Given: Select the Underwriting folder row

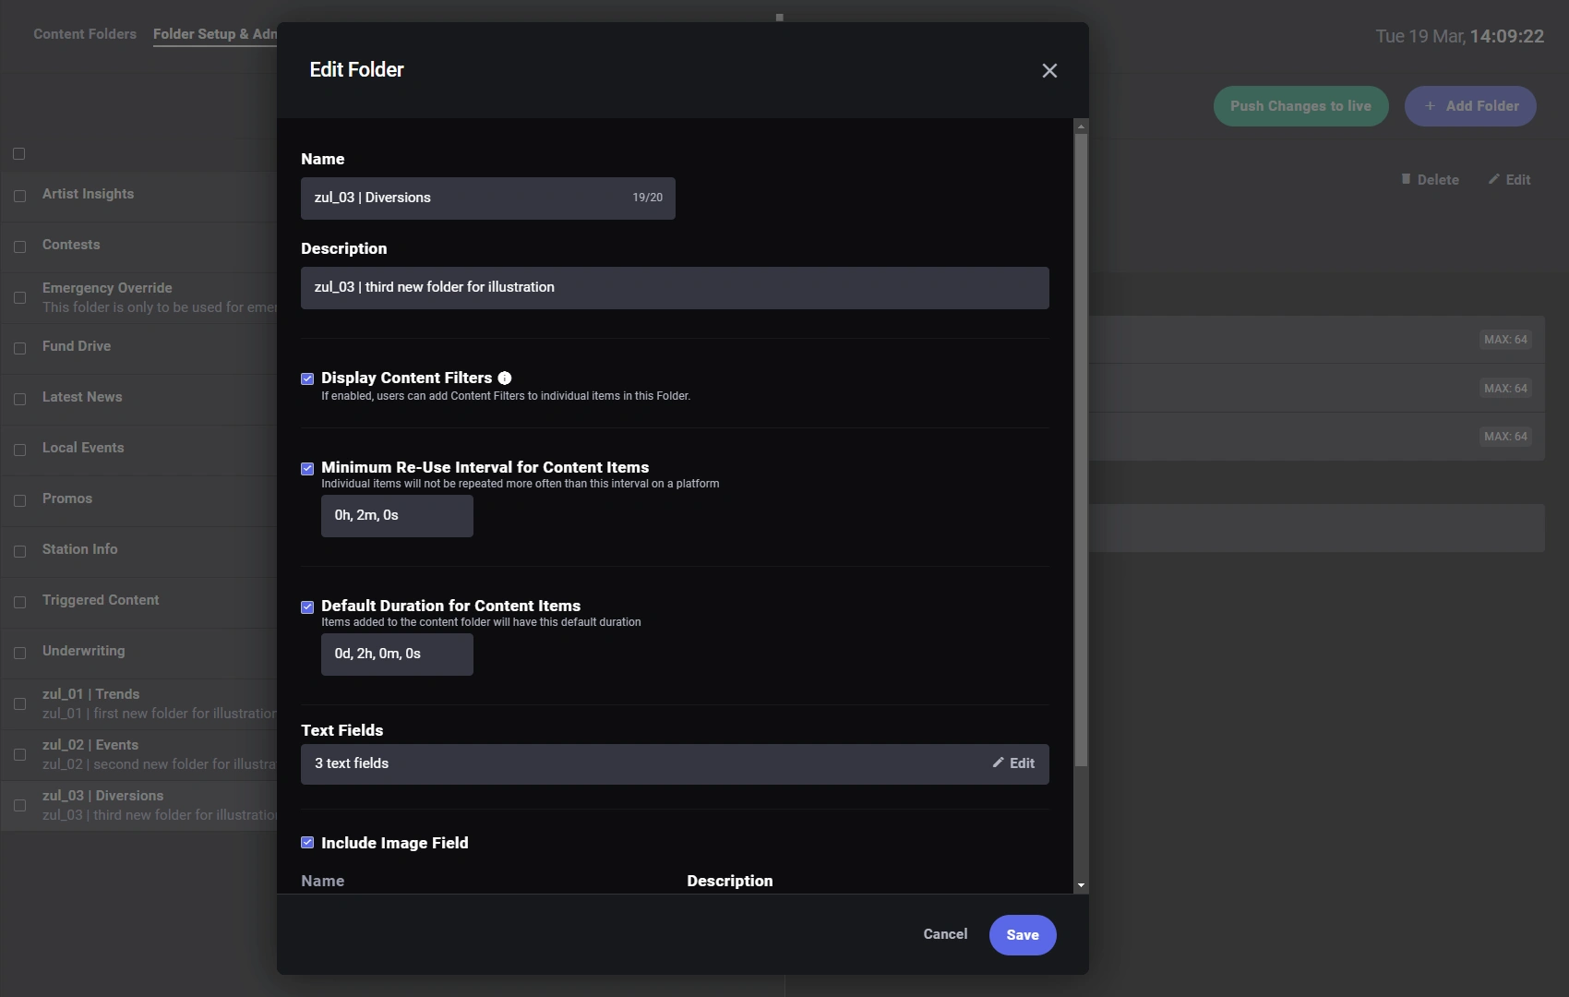Looking at the screenshot, I should (x=138, y=653).
